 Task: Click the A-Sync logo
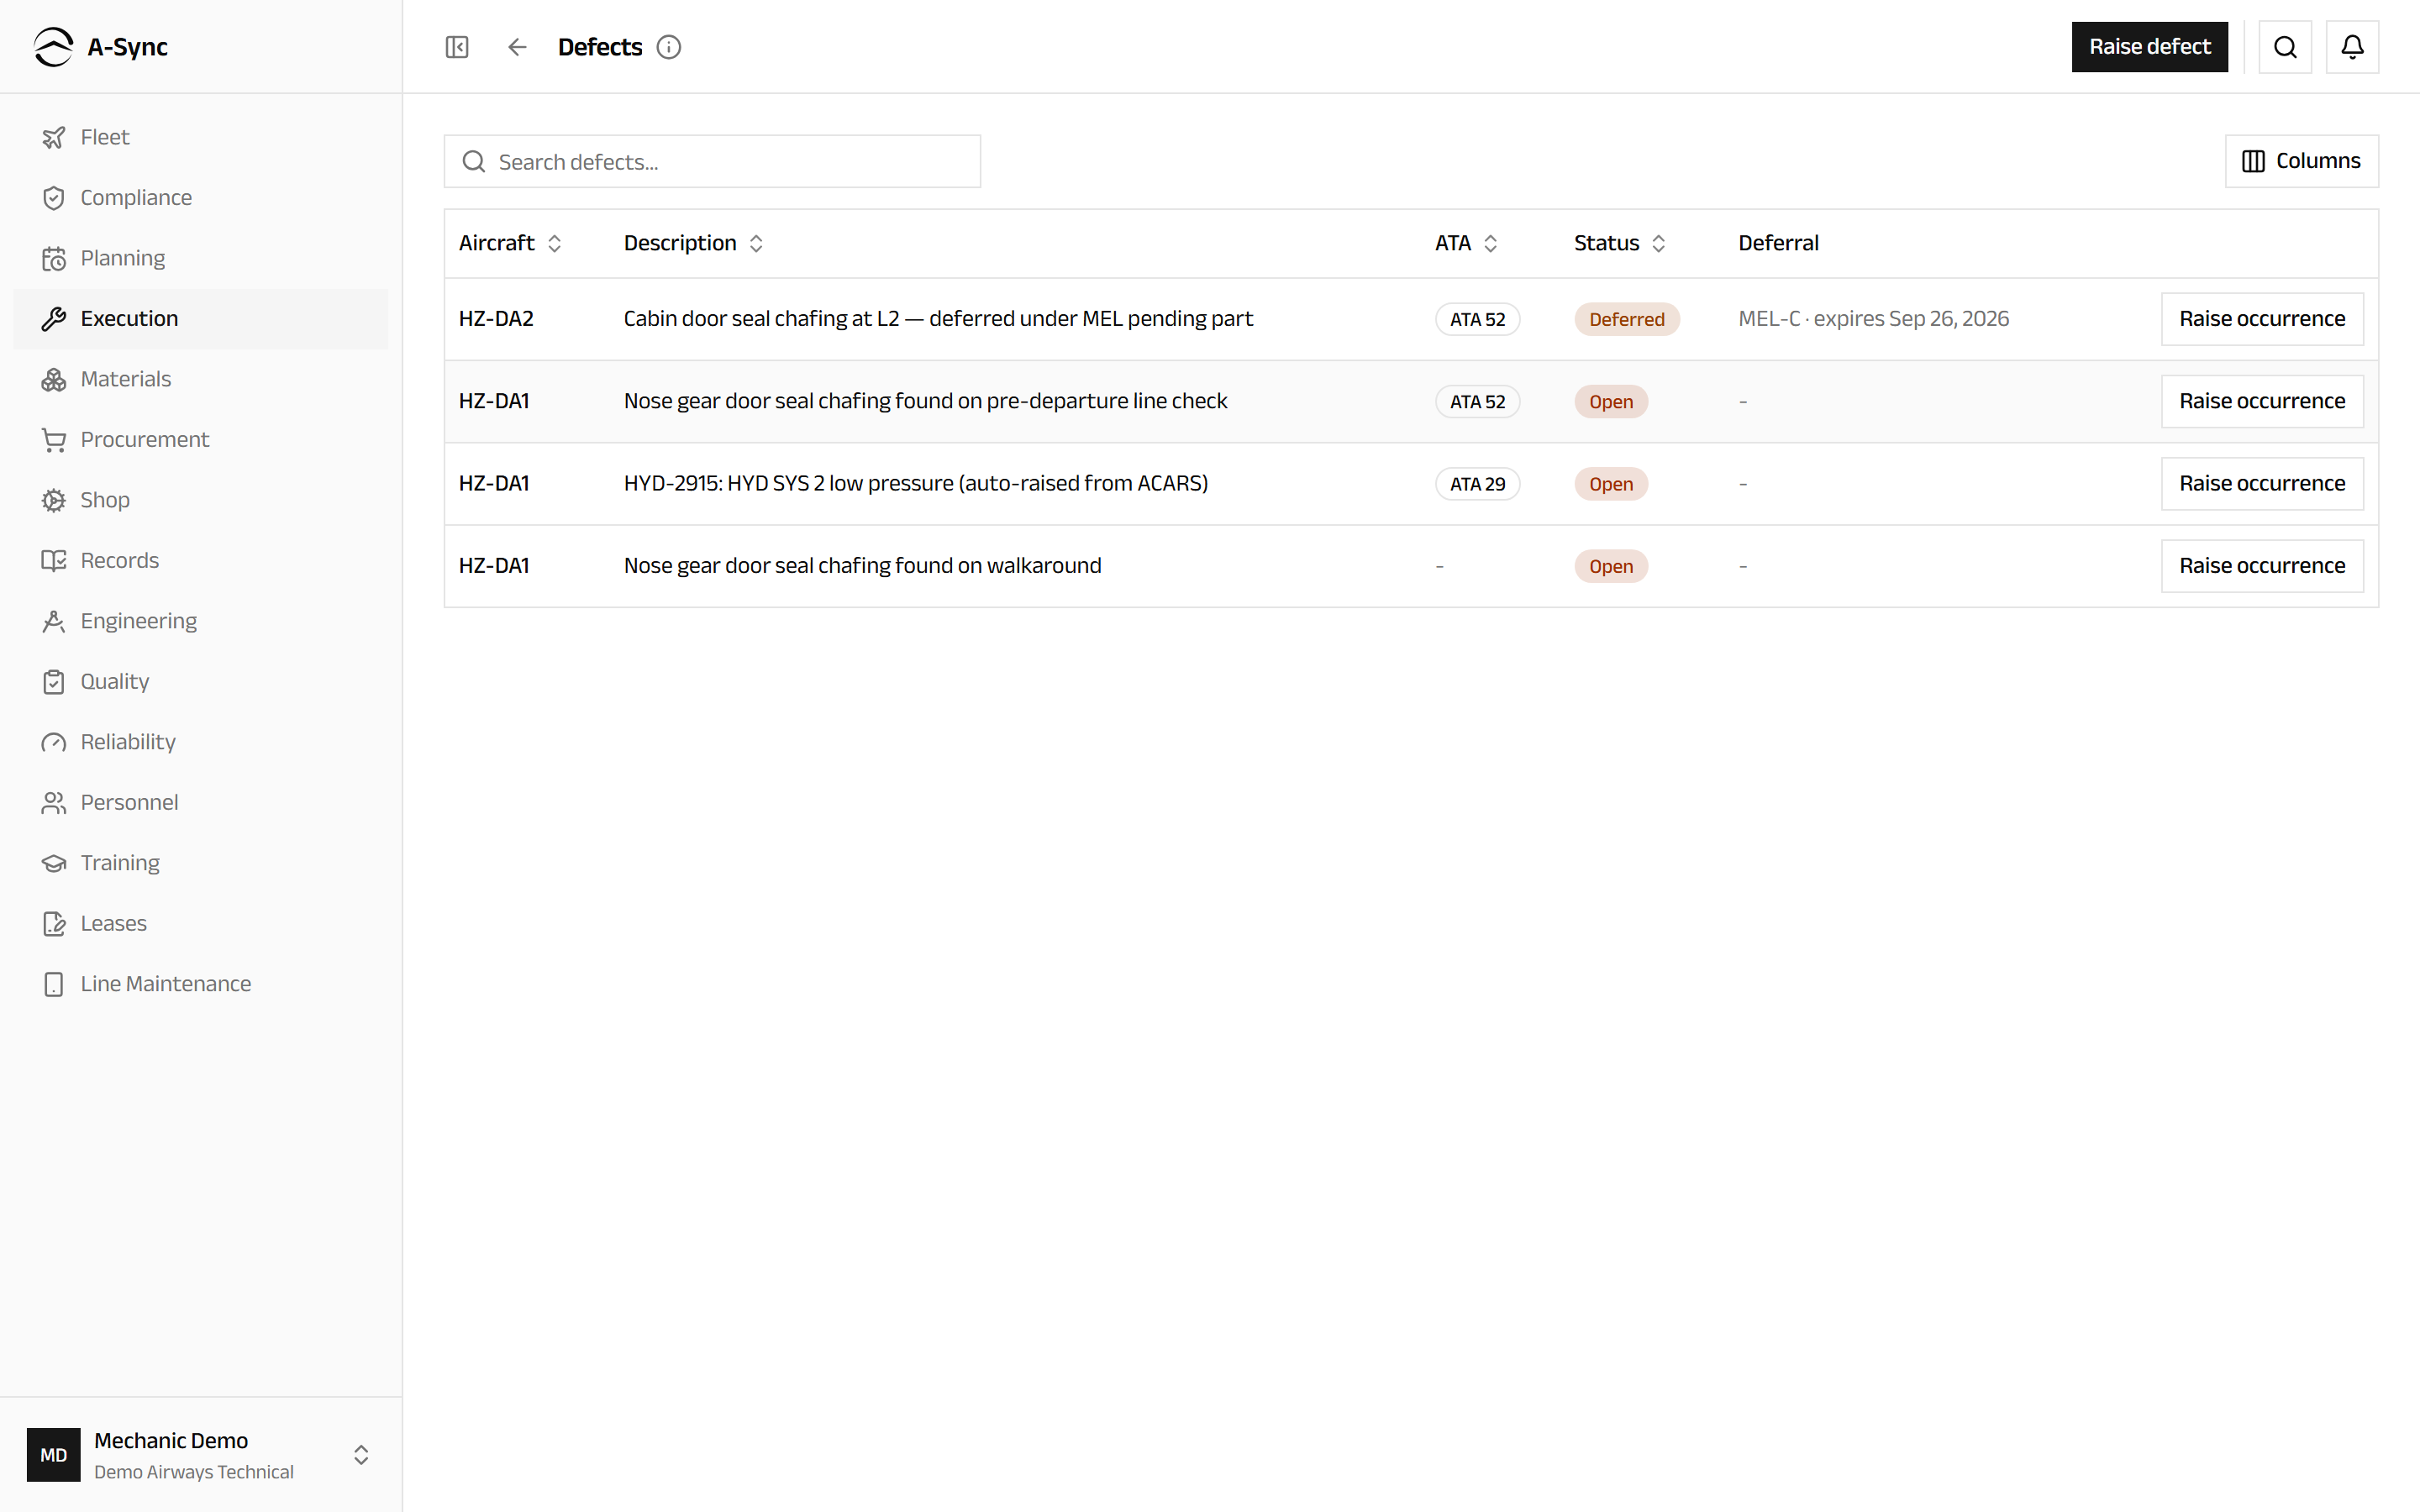[x=53, y=47]
